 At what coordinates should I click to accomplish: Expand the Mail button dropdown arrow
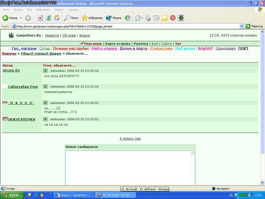(x=142, y=18)
